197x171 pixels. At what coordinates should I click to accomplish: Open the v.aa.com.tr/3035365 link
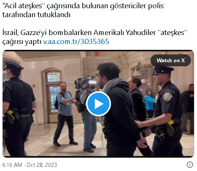[x=76, y=41]
